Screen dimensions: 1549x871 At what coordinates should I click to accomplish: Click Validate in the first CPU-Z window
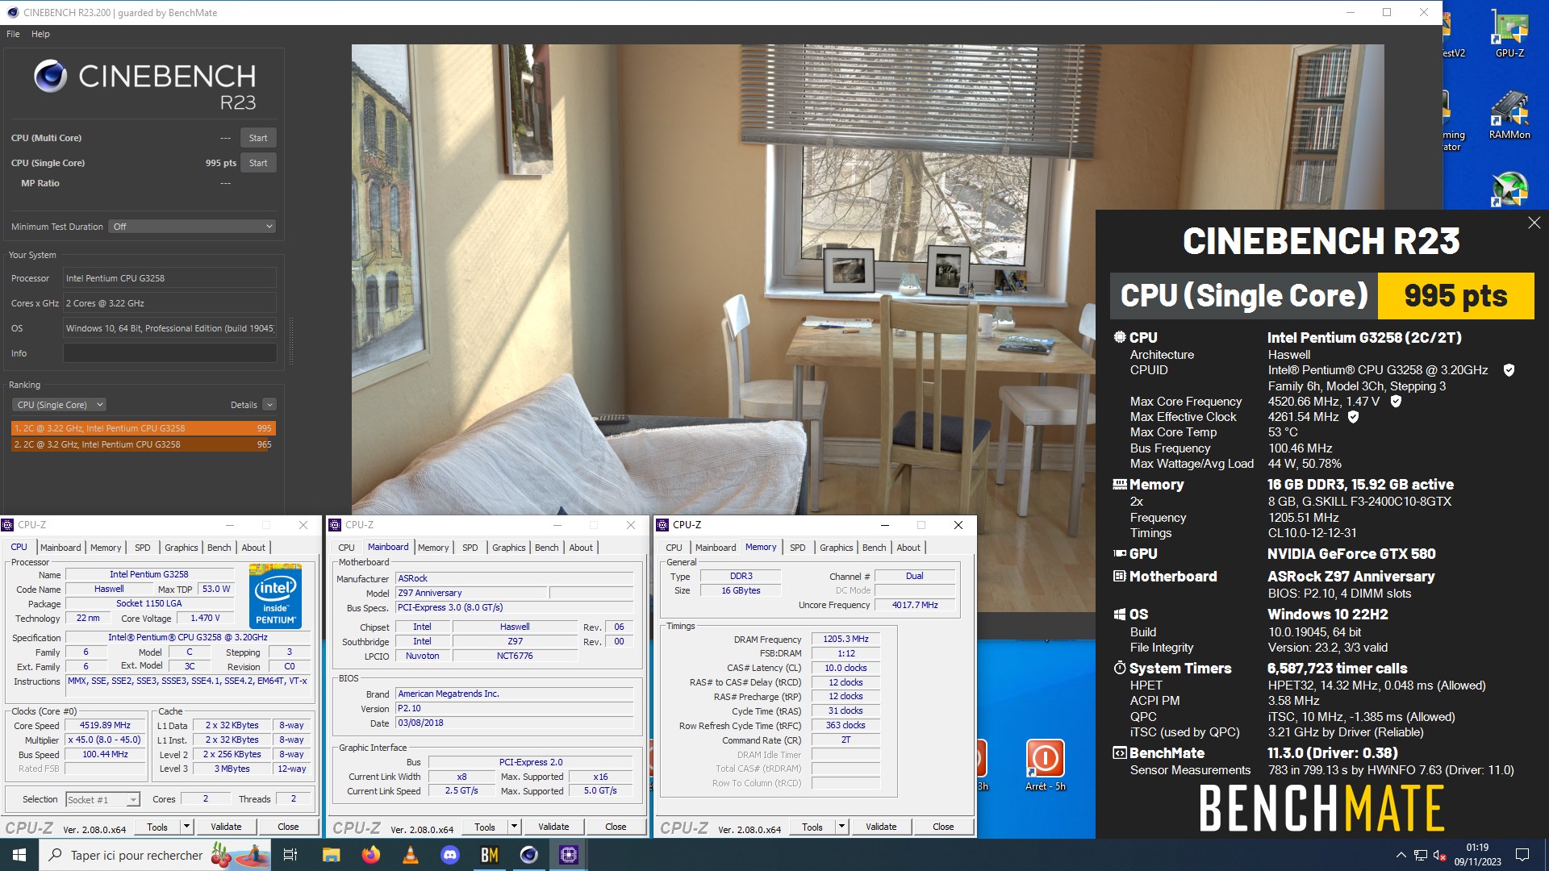(226, 827)
